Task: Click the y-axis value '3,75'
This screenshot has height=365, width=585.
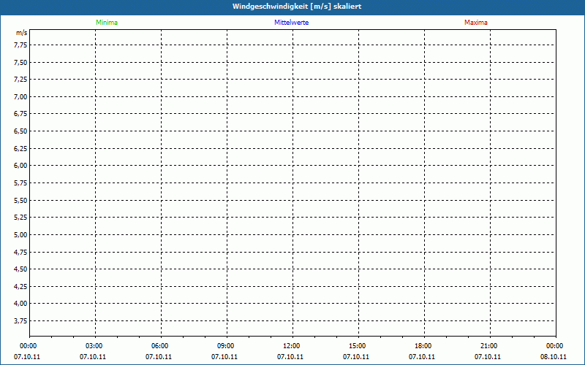Action: click(x=20, y=321)
